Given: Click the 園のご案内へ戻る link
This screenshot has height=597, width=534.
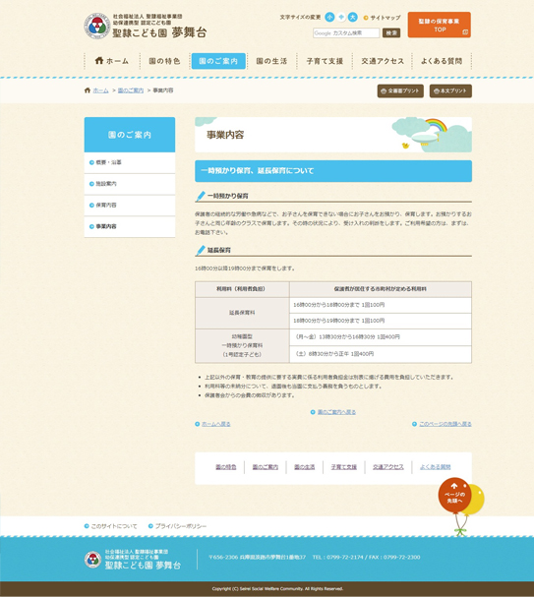Looking at the screenshot, I should coord(333,412).
